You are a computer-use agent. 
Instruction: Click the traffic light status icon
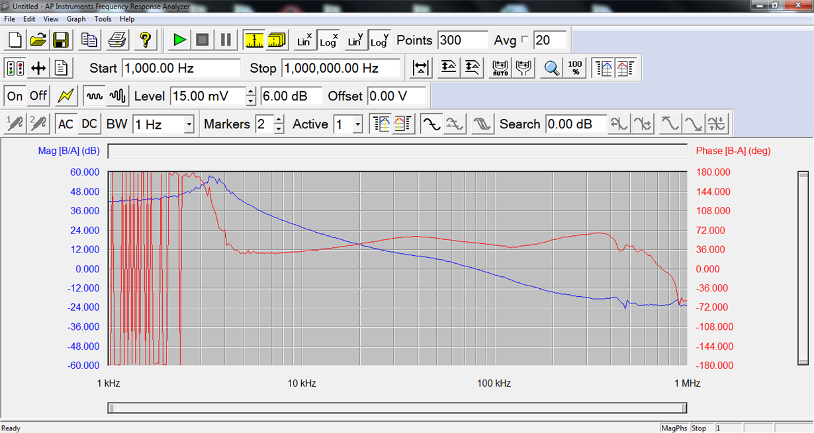15,67
